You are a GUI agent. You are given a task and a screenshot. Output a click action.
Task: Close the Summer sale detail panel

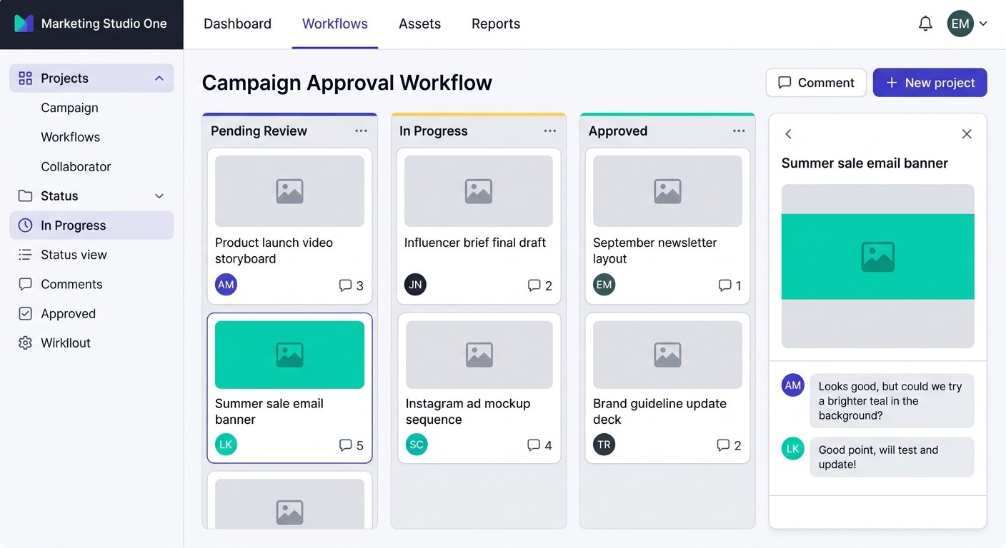967,134
